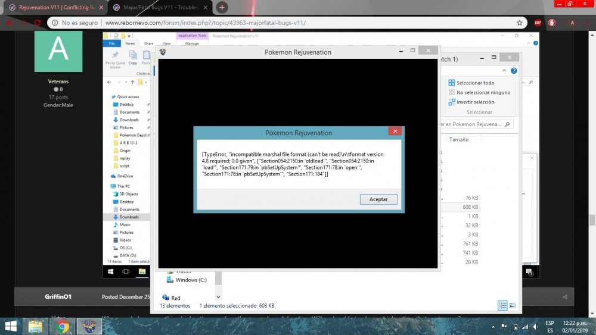Screen dimensions: 596x335
Task: Select the Downloads folder under This PC
Action: tap(129, 217)
